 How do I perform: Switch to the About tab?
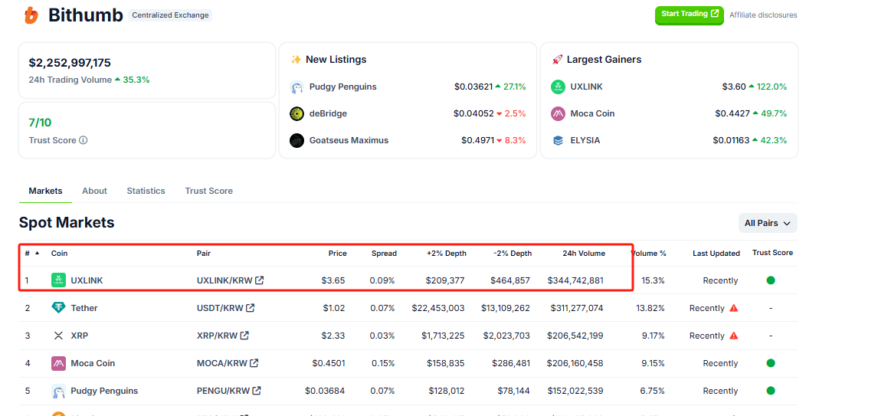pyautogui.click(x=94, y=192)
